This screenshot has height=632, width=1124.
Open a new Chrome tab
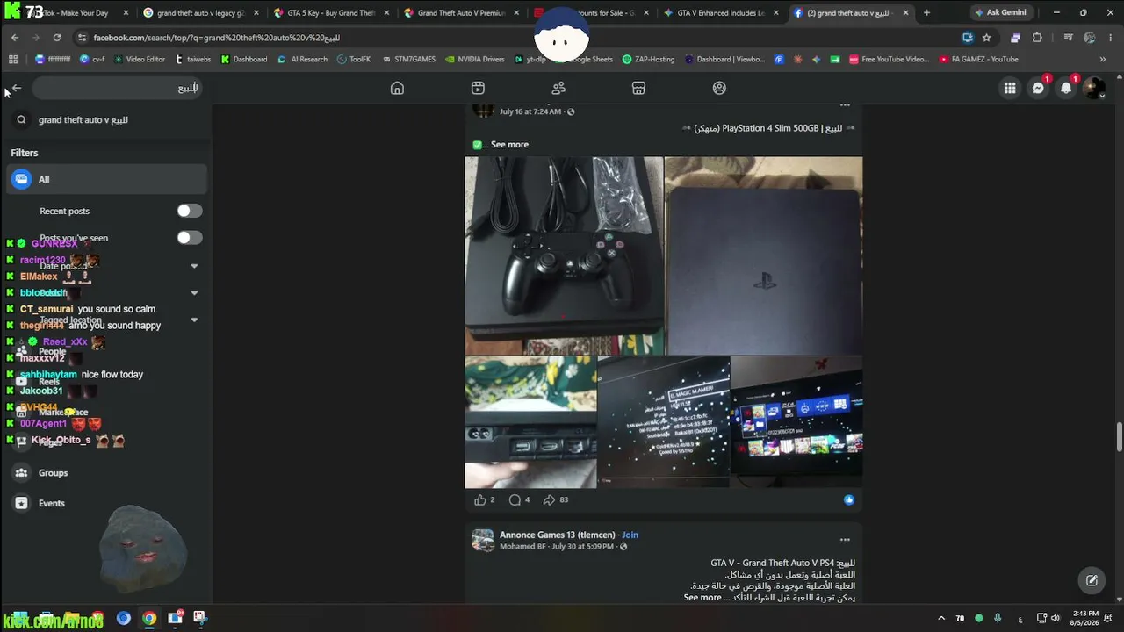click(x=926, y=13)
